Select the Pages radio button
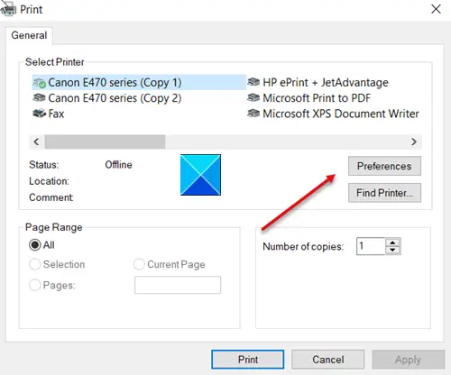This screenshot has height=375, width=451. (34, 285)
